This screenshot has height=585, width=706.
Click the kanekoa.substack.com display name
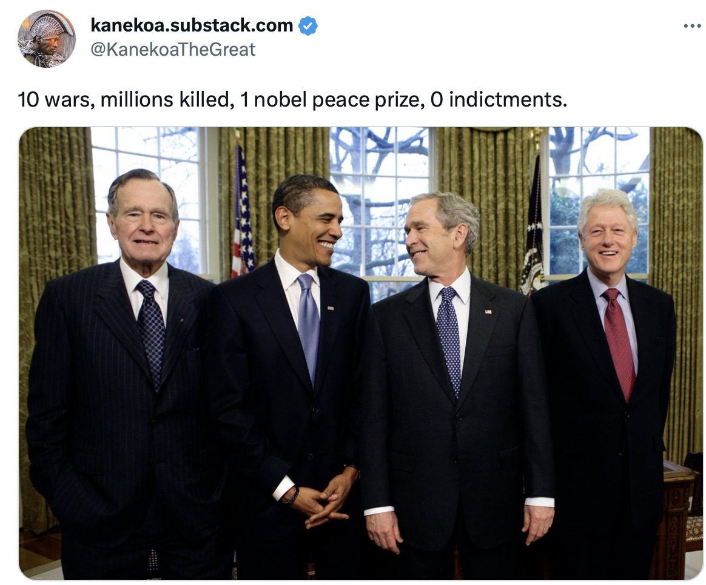point(192,25)
